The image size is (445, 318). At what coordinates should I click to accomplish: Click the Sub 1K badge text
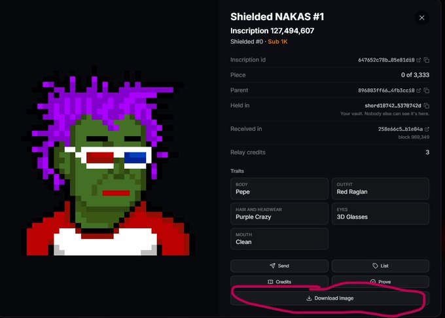point(277,42)
